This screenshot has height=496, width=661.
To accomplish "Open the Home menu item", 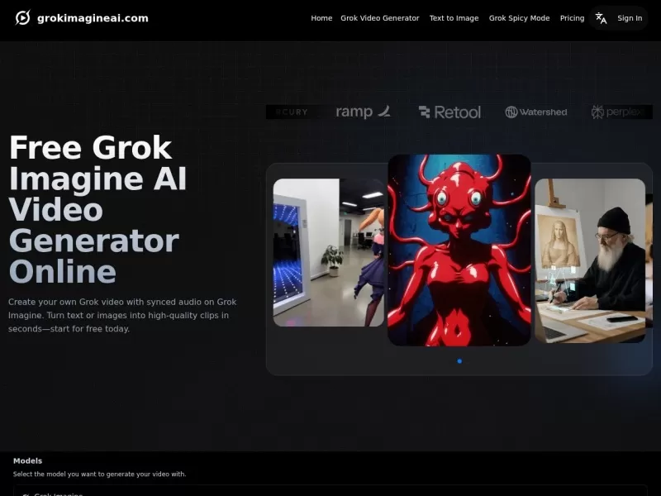I will [x=321, y=17].
